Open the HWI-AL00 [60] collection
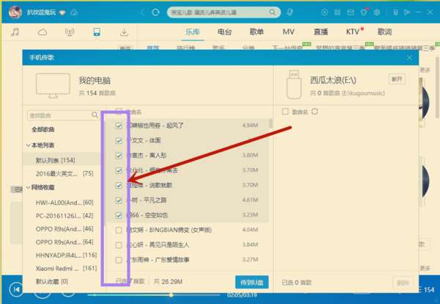440x304 pixels. pyautogui.click(x=65, y=202)
